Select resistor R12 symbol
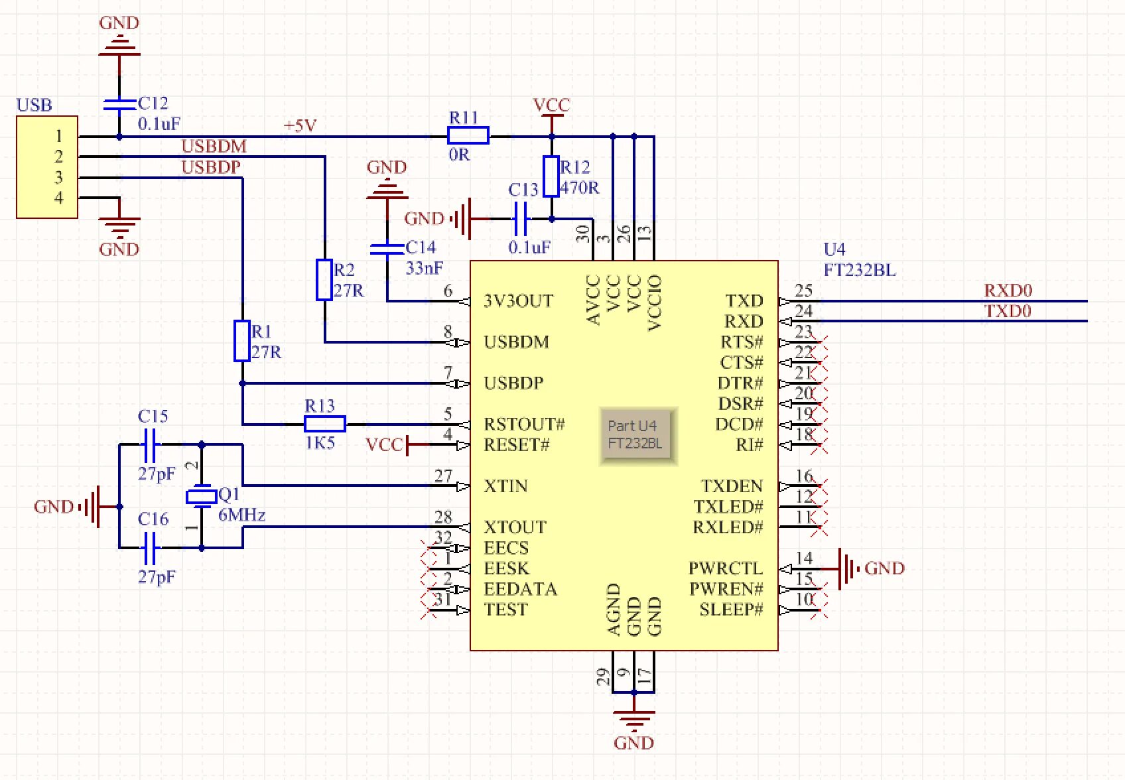The width and height of the screenshot is (1125, 780). click(x=551, y=176)
